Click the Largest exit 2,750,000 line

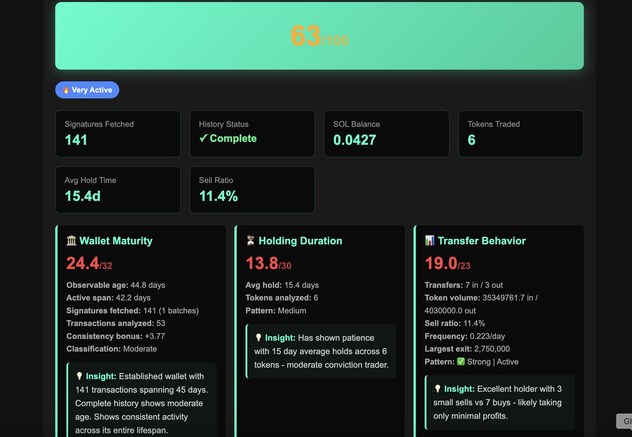467,349
